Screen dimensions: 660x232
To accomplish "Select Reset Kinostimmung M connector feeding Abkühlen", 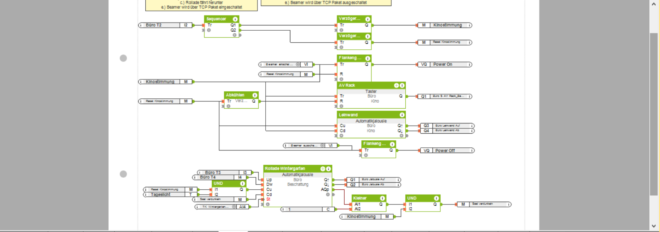I will coord(165,102).
